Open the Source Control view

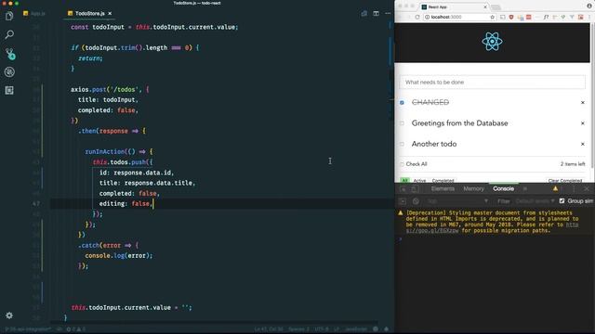point(10,54)
